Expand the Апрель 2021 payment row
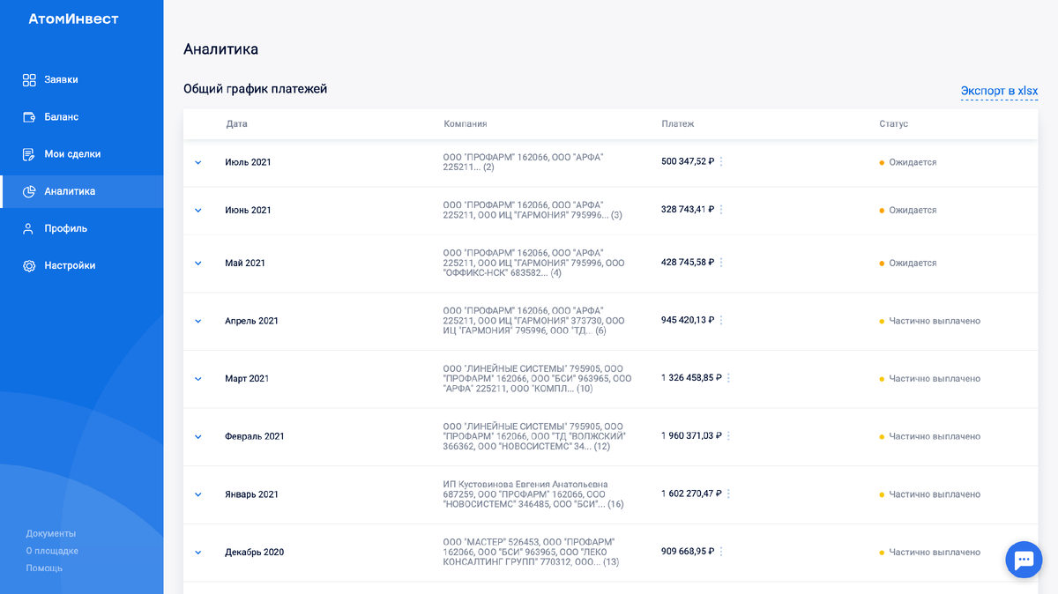This screenshot has height=594, width=1058. 198,322
